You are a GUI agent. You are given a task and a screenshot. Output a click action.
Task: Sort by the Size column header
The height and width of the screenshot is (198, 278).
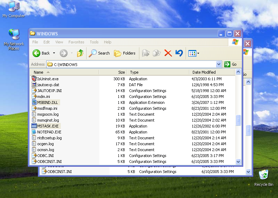pyautogui.click(x=113, y=72)
